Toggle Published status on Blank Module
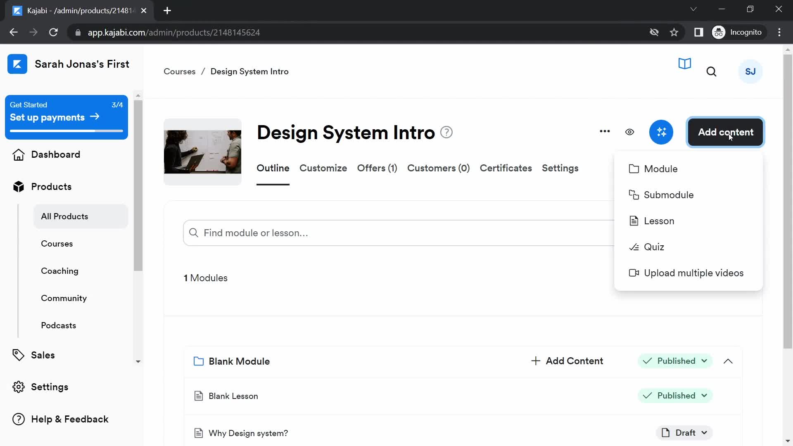The height and width of the screenshot is (446, 793). 675,361
